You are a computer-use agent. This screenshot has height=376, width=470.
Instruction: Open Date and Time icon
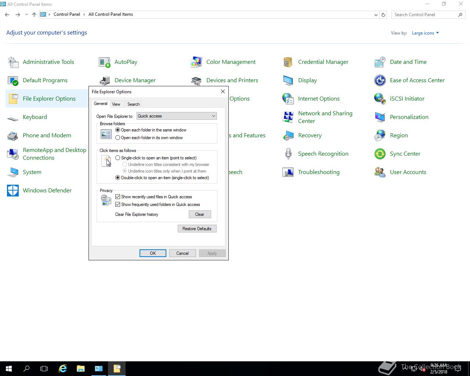click(380, 62)
